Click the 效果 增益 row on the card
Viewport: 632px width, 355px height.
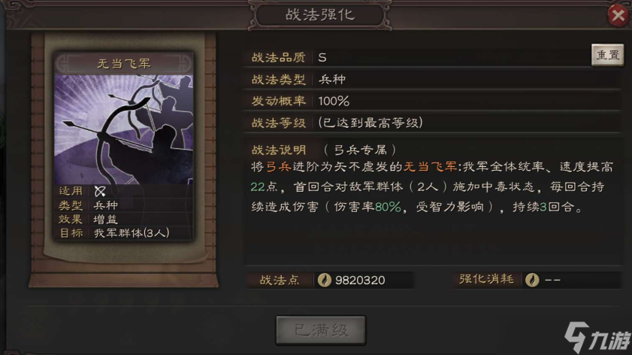tap(124, 219)
